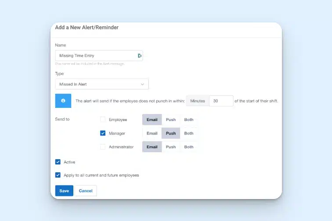Click the Cancel button
The height and width of the screenshot is (221, 332).
pos(86,191)
